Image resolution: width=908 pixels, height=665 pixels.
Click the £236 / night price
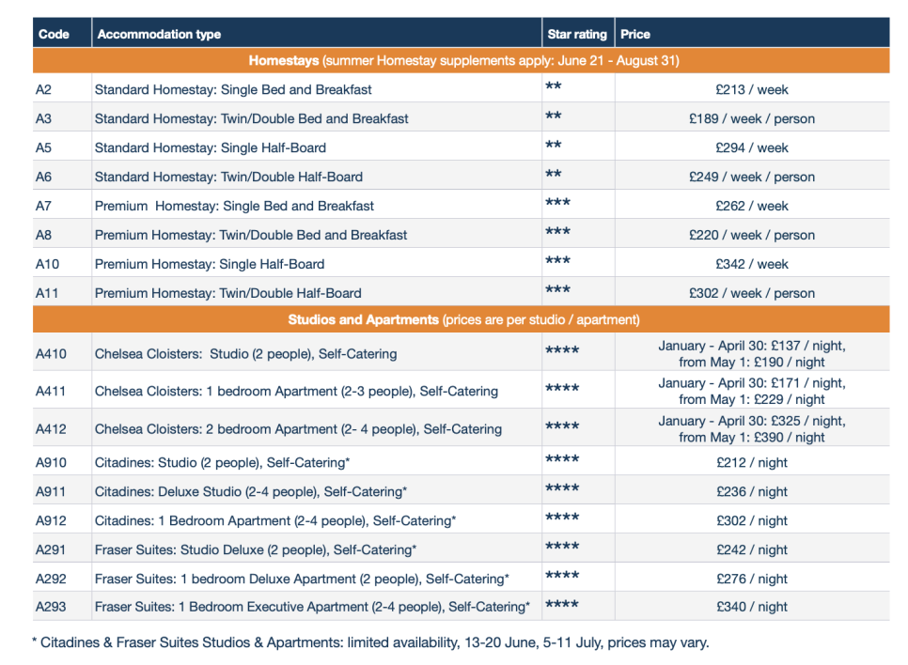point(752,491)
